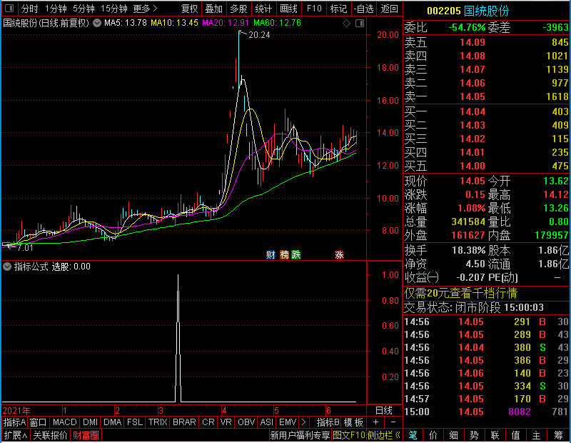Viewport: 571px width, 443px height.
Task: Select the 价 price tab
Action: (x=433, y=435)
